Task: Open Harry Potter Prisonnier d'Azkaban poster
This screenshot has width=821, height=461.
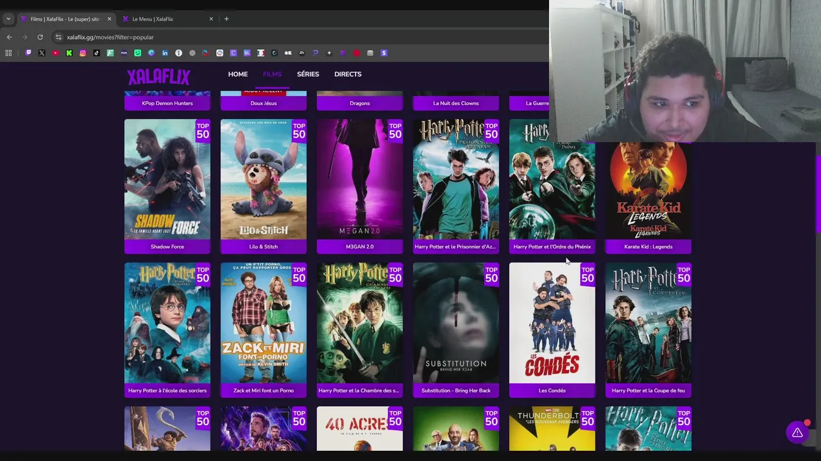Action: pyautogui.click(x=456, y=179)
